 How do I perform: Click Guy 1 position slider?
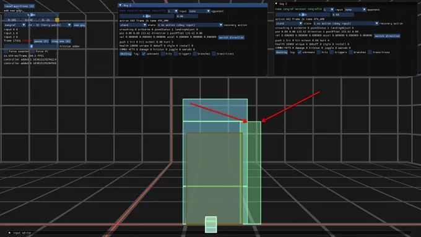[x=147, y=16]
